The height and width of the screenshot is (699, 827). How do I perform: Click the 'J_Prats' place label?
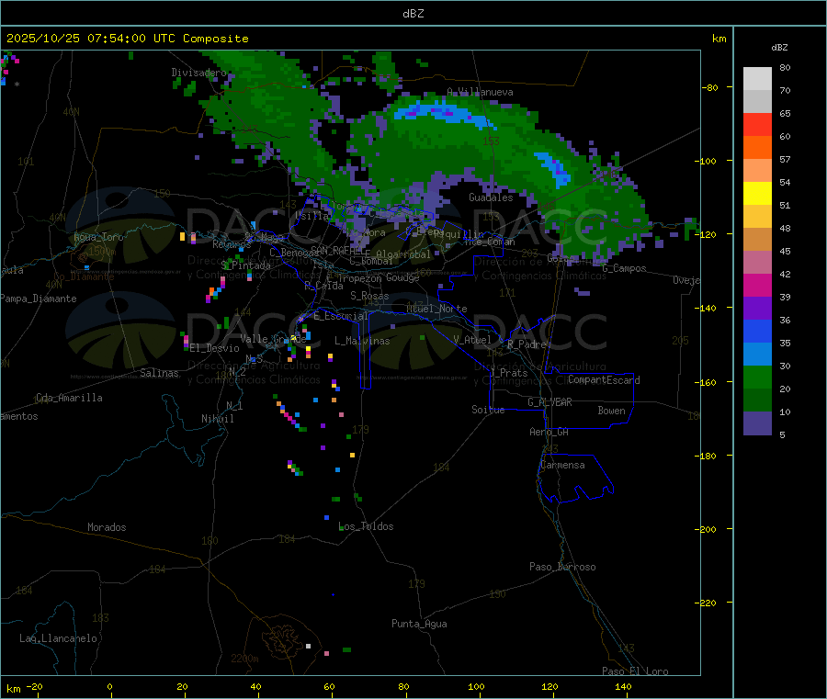(x=509, y=373)
